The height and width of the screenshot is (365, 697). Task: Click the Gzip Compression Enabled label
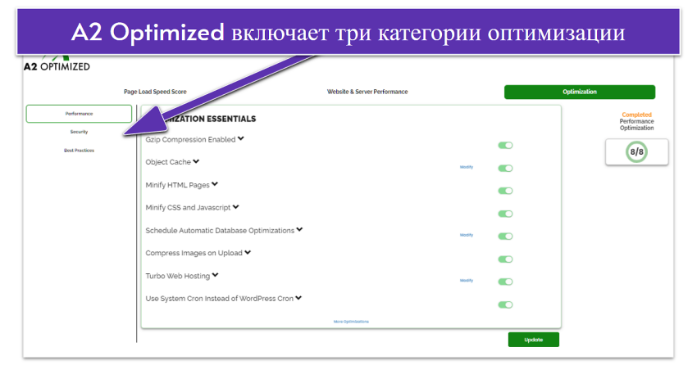190,140
